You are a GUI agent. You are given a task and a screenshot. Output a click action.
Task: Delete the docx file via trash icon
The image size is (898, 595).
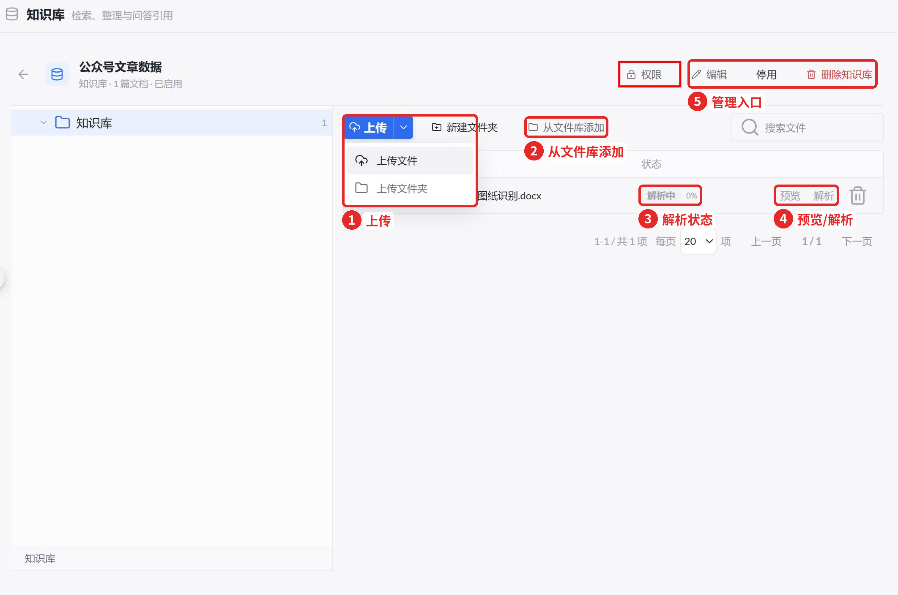(x=858, y=196)
